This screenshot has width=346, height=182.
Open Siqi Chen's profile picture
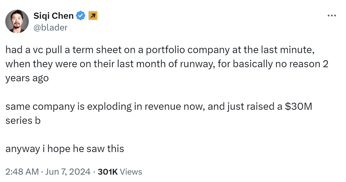coord(17,21)
